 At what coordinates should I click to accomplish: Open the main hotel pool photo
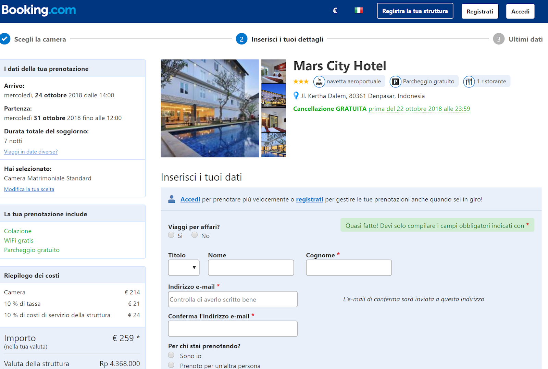(210, 108)
